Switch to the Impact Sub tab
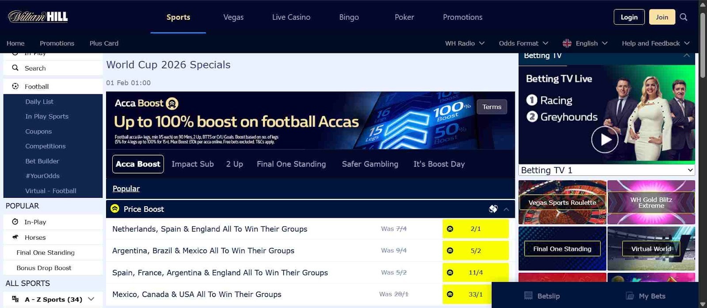 193,164
